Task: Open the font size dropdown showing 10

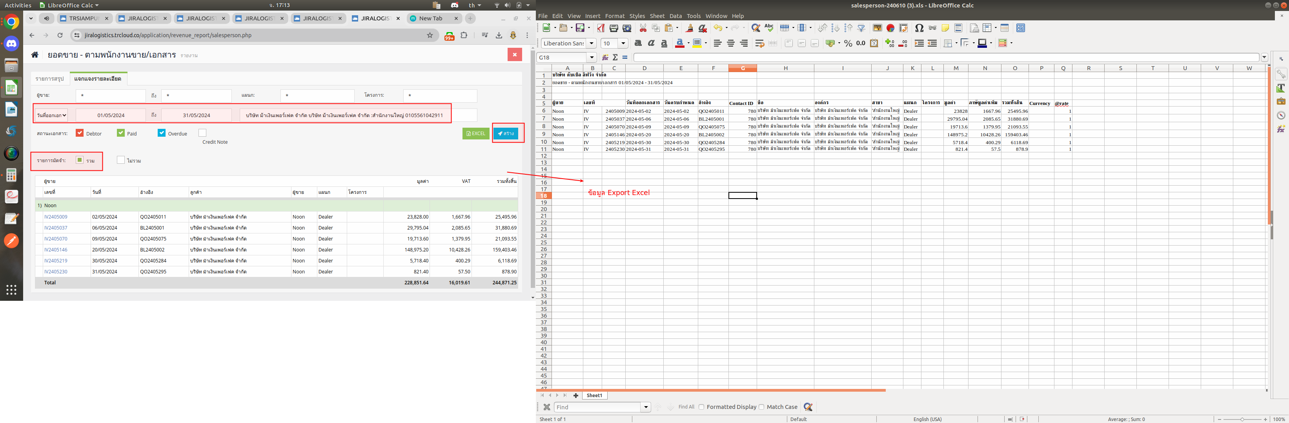Action: 623,43
